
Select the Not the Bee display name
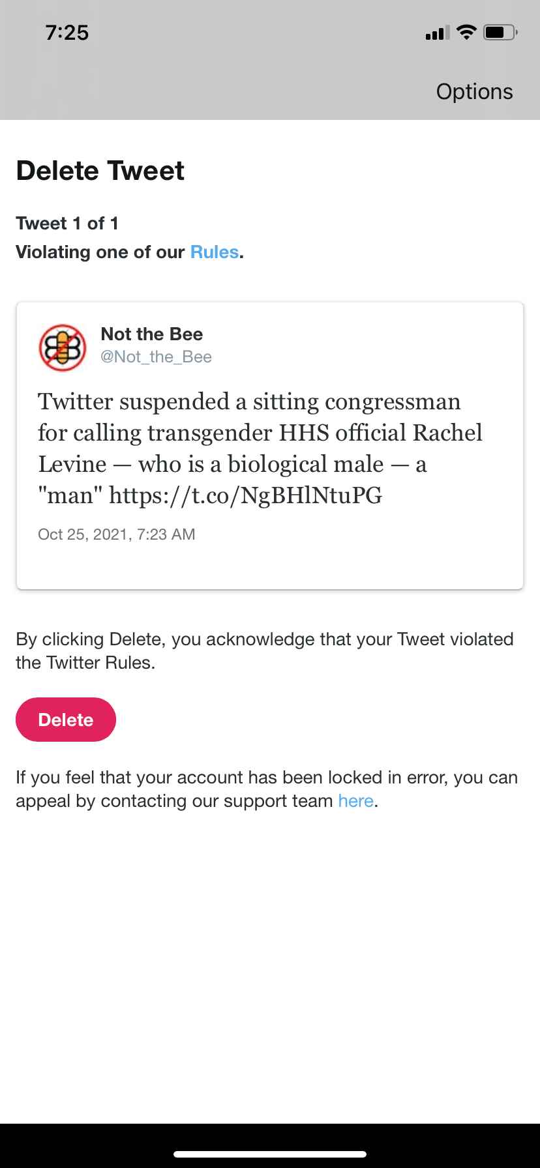pyautogui.click(x=151, y=334)
